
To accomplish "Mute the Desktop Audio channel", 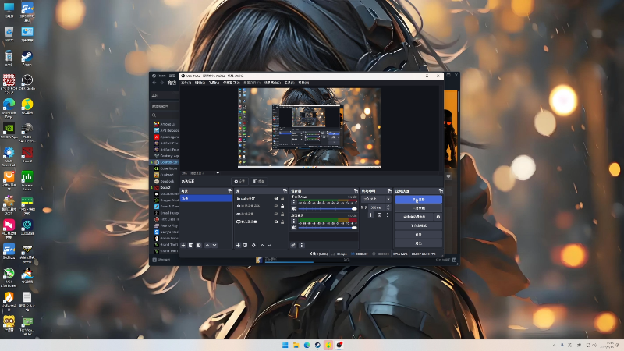I will pos(294,227).
